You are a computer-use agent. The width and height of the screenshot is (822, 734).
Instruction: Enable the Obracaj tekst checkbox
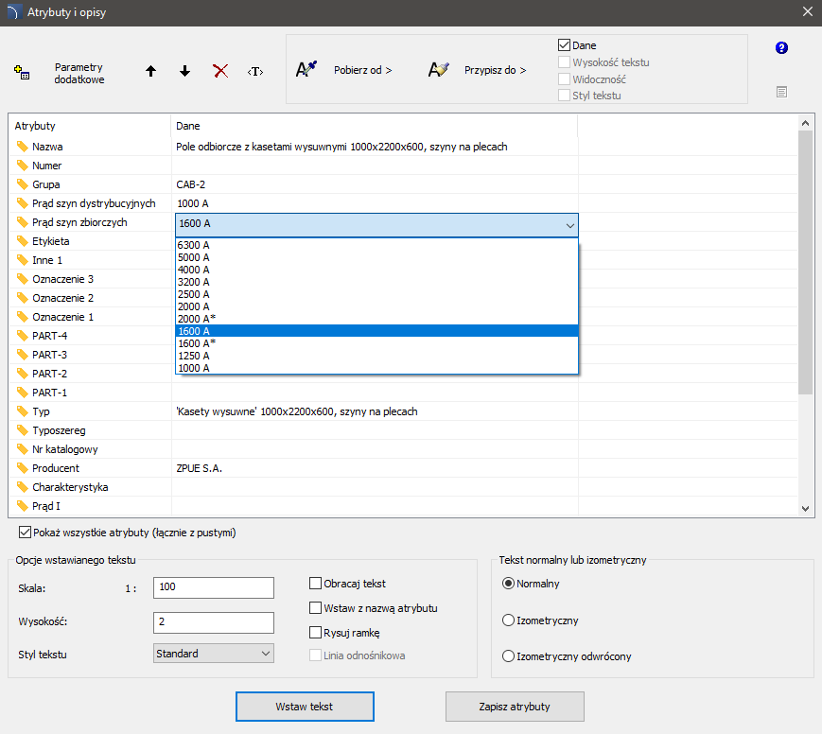(316, 584)
